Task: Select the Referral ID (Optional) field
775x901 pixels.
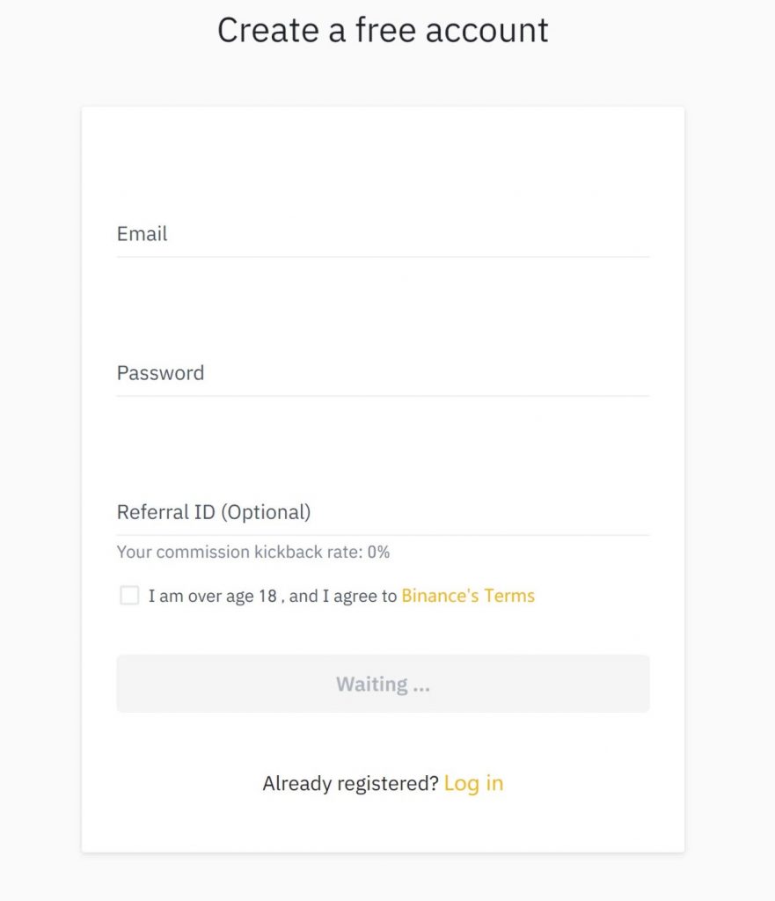Action: (383, 512)
